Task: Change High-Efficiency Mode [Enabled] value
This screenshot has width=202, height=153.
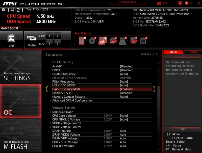Action: [126, 89]
